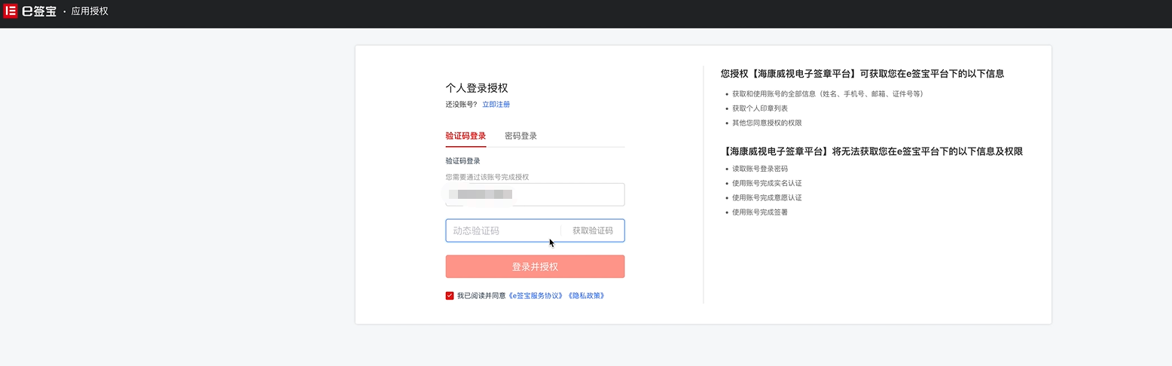
Task: Select the 验证码登录 tab
Action: pos(465,136)
